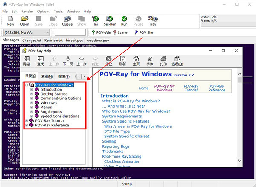
Task: Open the Render menu
Action: point(27,11)
